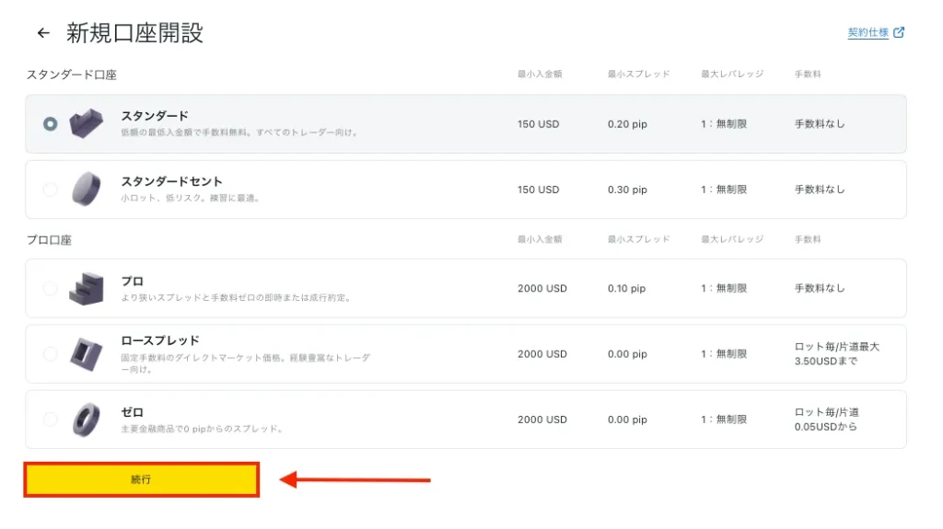The image size is (943, 529).
Task: Click the external link icon beside 契約仕様
Action: coord(900,32)
